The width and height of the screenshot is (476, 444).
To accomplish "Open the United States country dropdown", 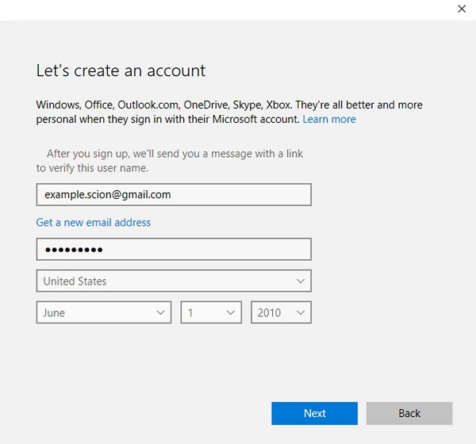I will (x=174, y=281).
